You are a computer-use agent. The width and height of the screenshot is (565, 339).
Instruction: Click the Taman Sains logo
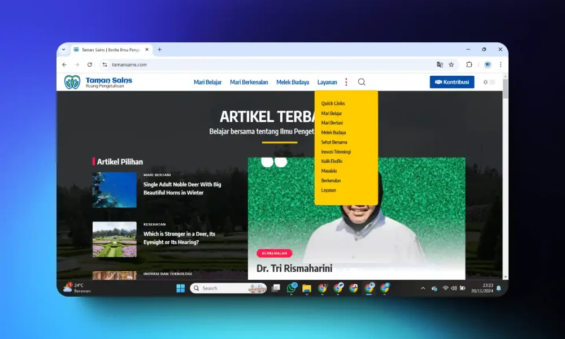coord(98,82)
